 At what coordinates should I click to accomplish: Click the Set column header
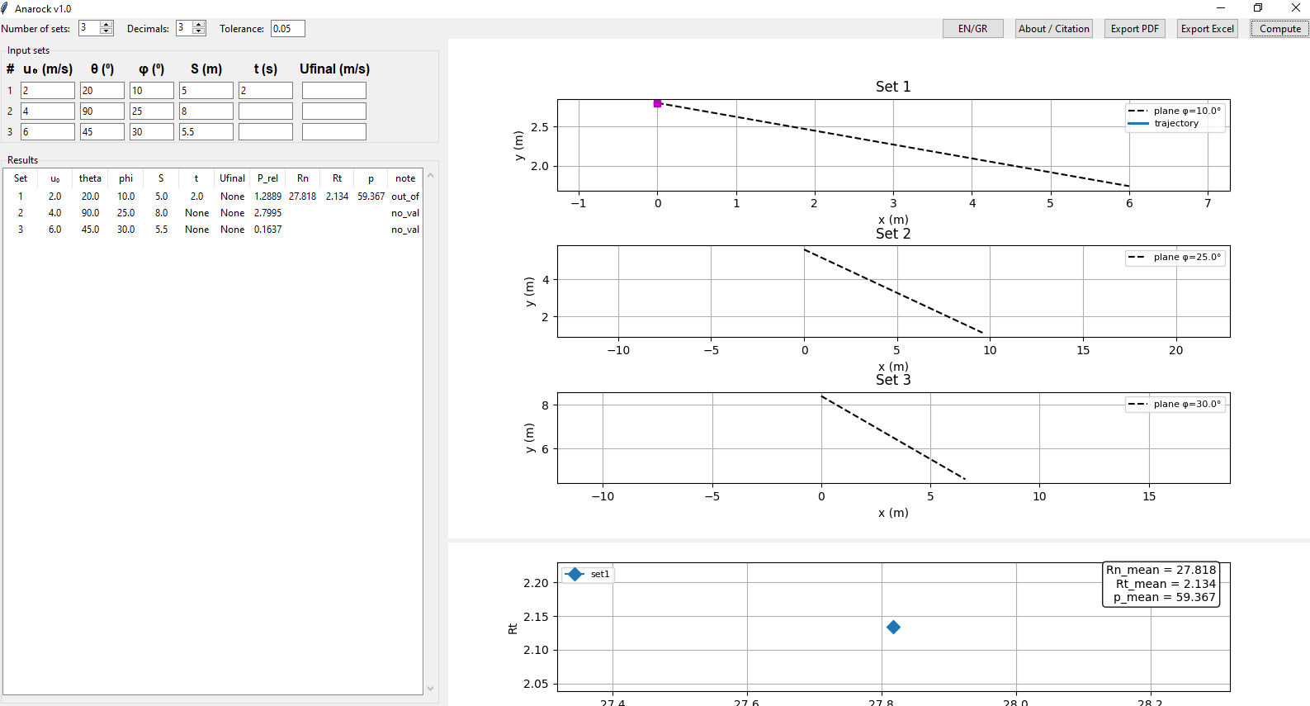tap(21, 178)
